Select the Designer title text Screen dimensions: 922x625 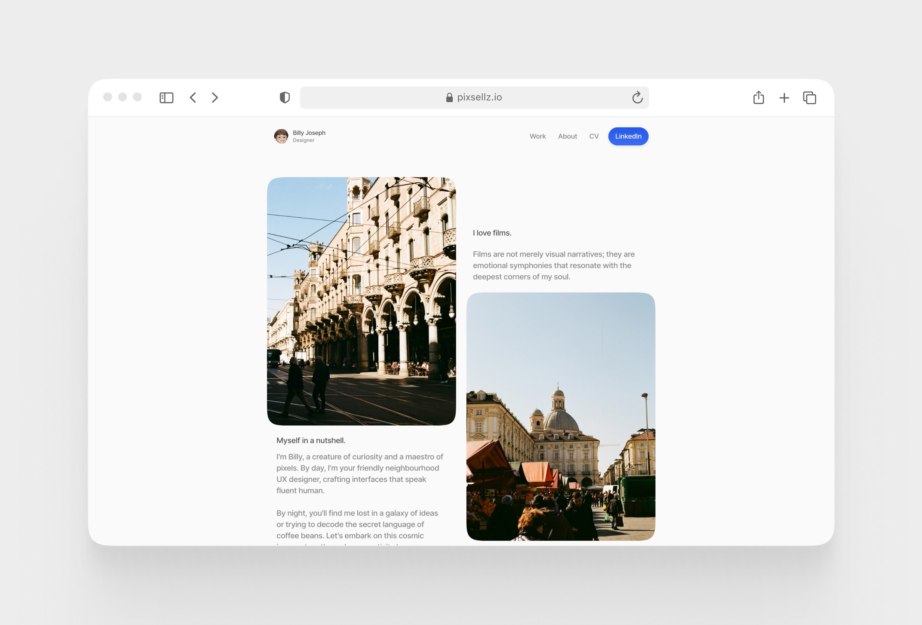tap(304, 140)
